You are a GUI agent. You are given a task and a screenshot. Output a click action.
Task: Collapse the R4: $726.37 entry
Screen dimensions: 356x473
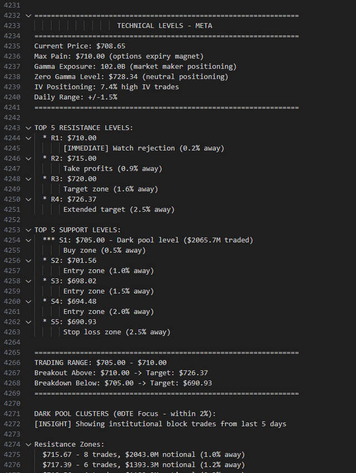pos(28,199)
